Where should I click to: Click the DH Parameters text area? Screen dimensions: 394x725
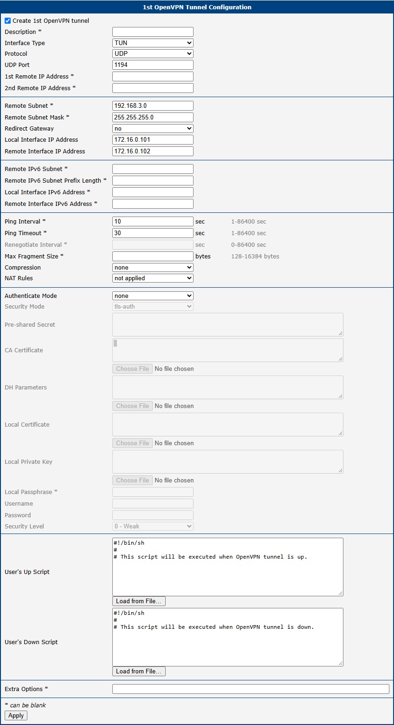pos(228,387)
